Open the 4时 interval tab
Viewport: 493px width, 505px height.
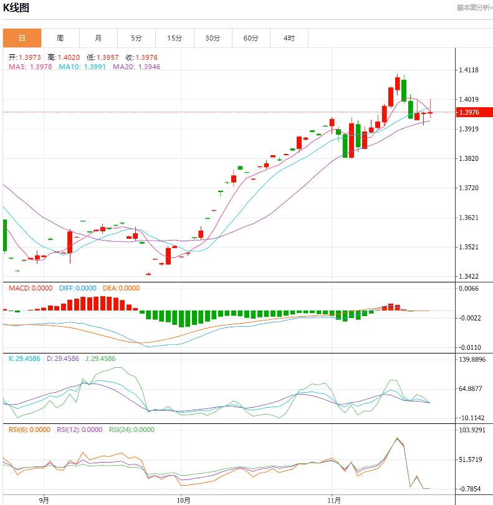click(x=289, y=38)
